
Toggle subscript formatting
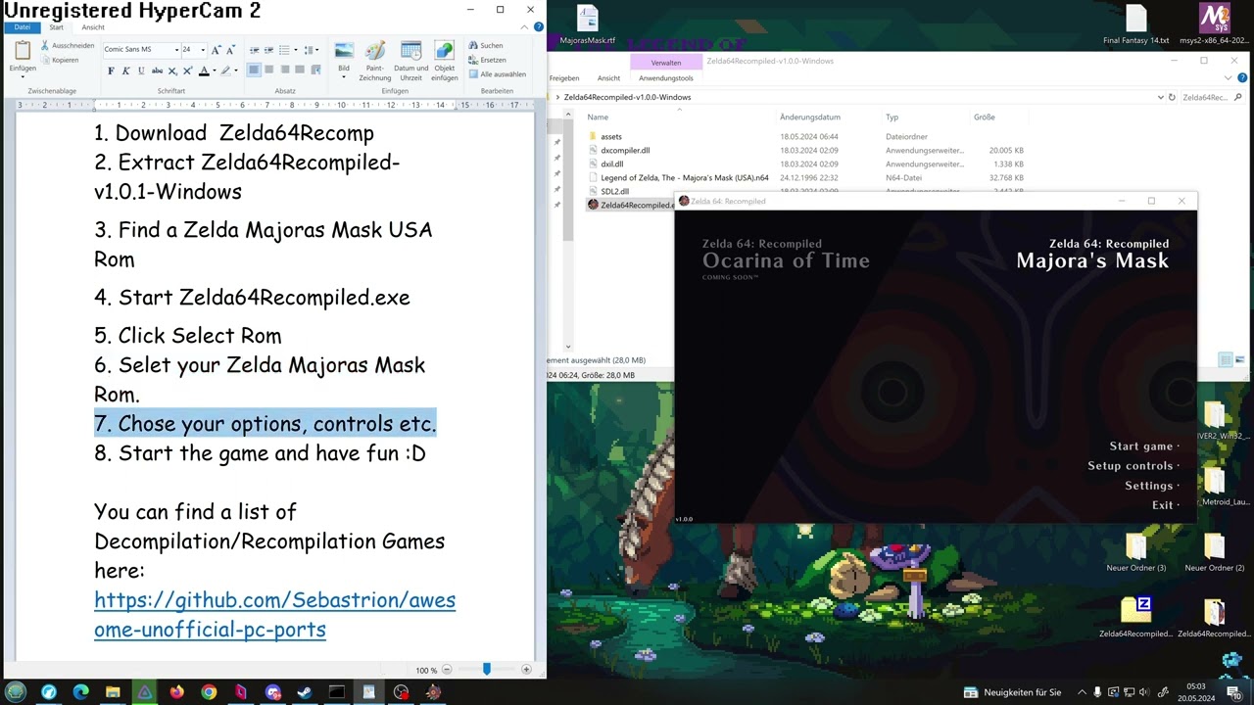point(172,70)
